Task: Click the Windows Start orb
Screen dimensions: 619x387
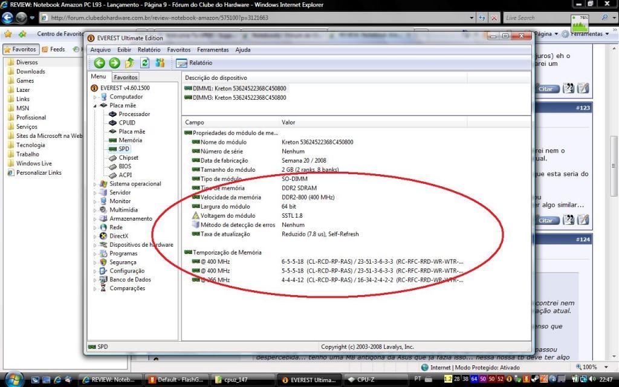Action: [13, 379]
